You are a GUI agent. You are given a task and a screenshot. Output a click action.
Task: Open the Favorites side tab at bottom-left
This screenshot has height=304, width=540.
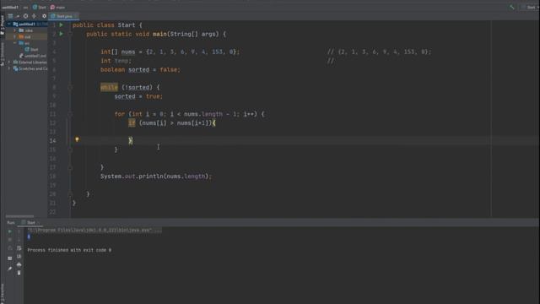[3, 293]
